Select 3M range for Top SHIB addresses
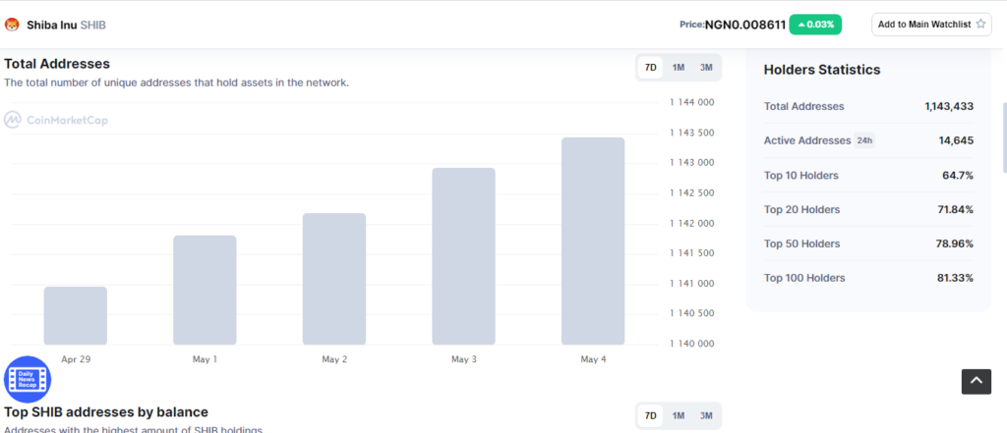The width and height of the screenshot is (1007, 433). pyautogui.click(x=706, y=415)
